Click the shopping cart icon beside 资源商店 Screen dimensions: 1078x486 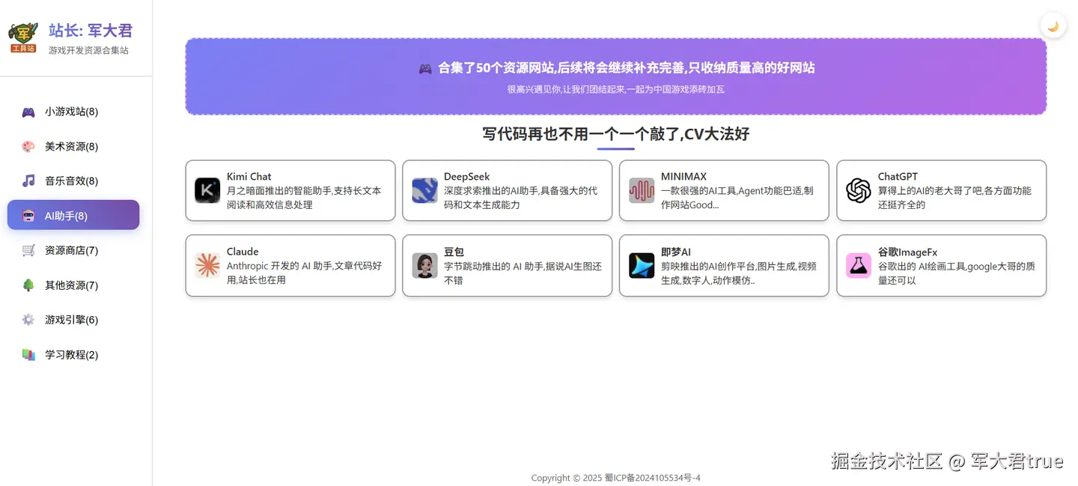(x=28, y=251)
